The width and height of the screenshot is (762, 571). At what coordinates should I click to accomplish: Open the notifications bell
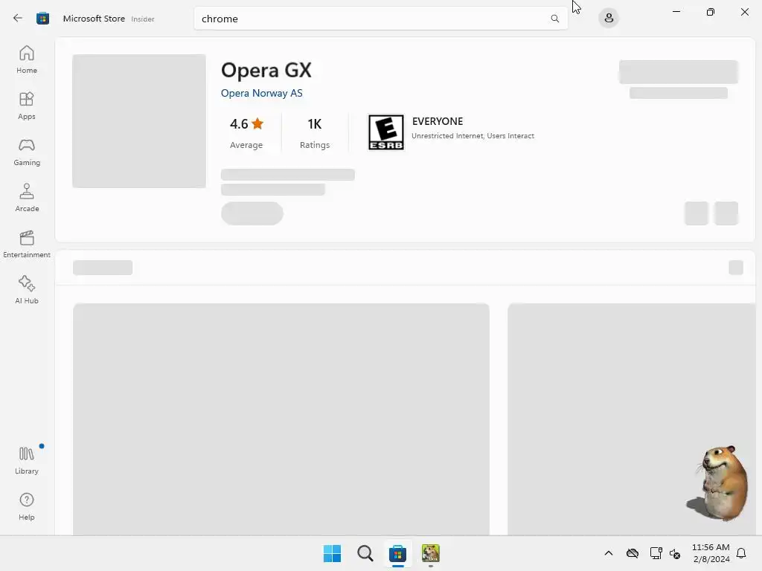click(x=741, y=553)
